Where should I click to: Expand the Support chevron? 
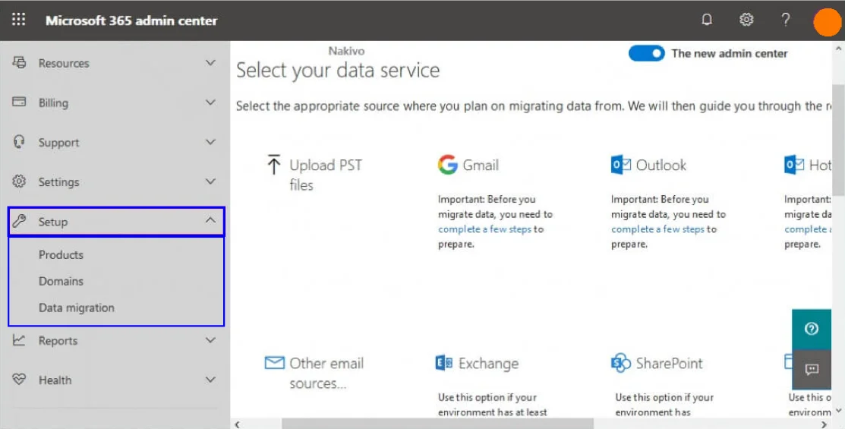coord(210,142)
